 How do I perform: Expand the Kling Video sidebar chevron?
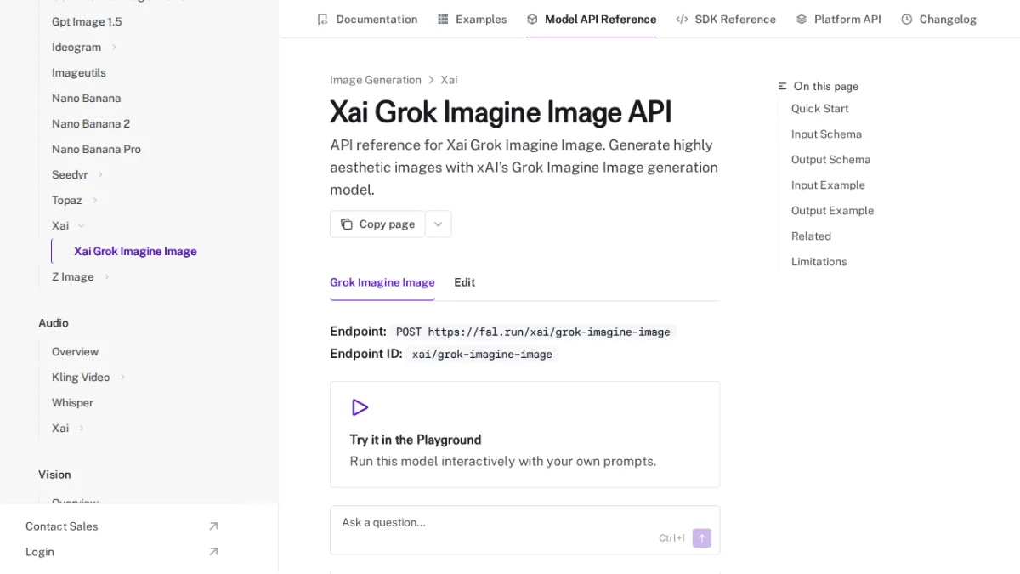[x=122, y=377]
